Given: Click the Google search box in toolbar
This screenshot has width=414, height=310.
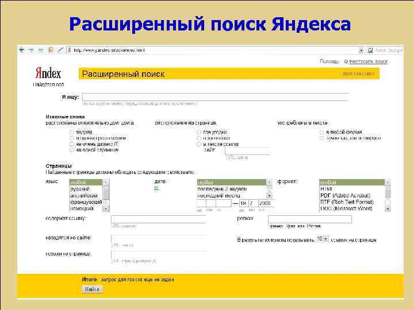Looking at the screenshot, I should coord(388,50).
